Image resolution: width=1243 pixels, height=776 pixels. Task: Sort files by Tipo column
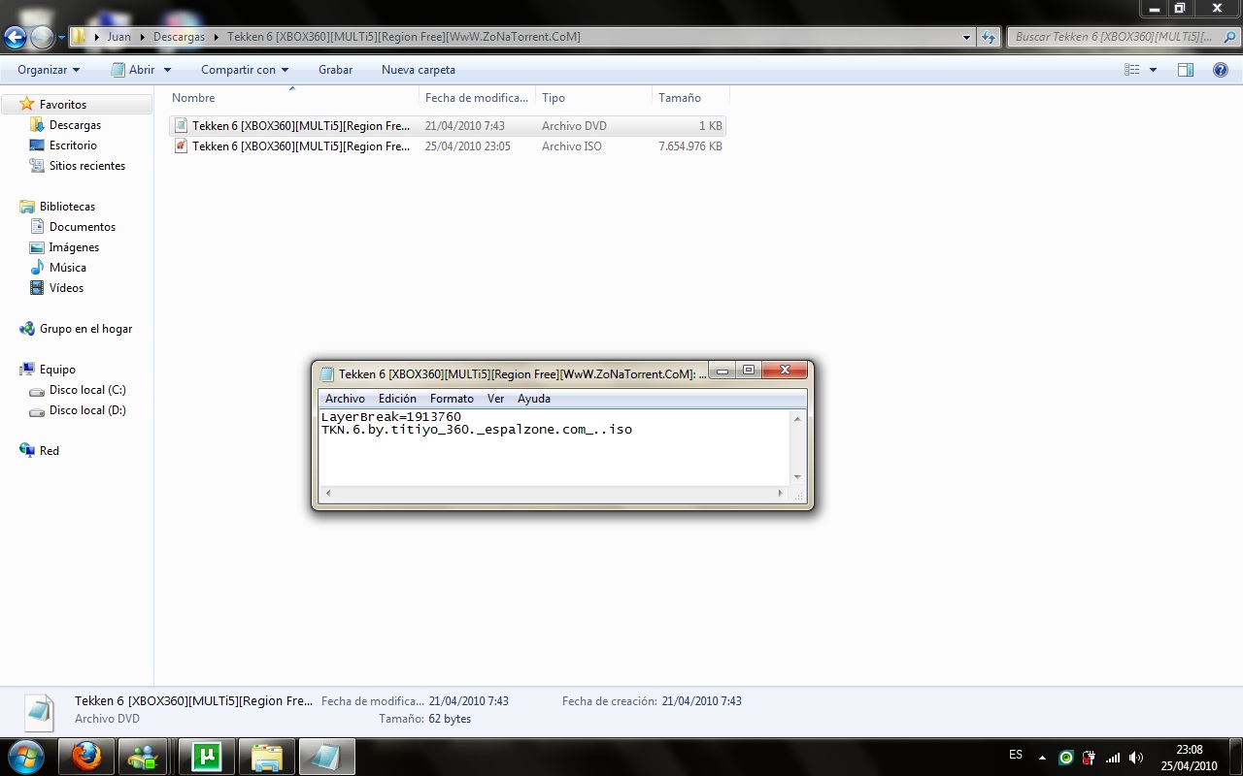[593, 98]
